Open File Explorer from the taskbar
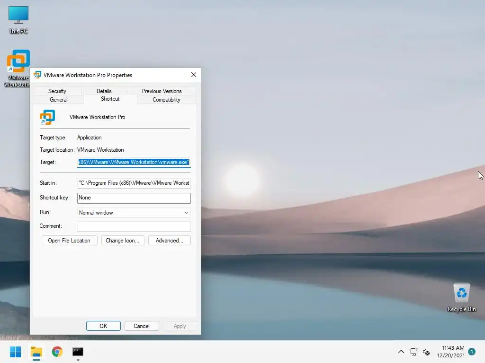The width and height of the screenshot is (485, 363). point(36,352)
